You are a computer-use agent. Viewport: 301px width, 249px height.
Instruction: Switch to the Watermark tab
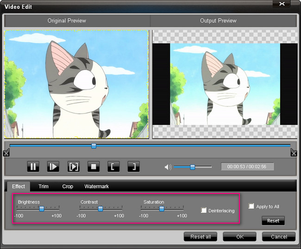(x=97, y=187)
